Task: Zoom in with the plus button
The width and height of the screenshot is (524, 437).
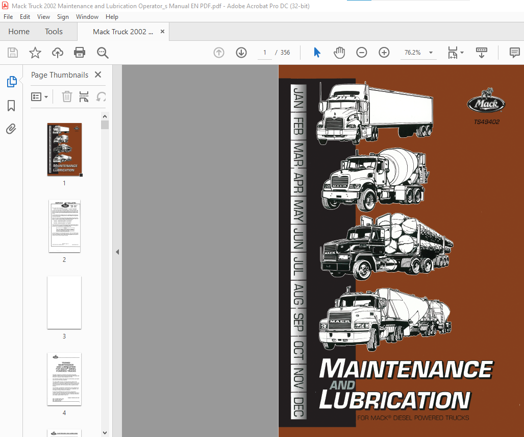Action: (x=384, y=53)
